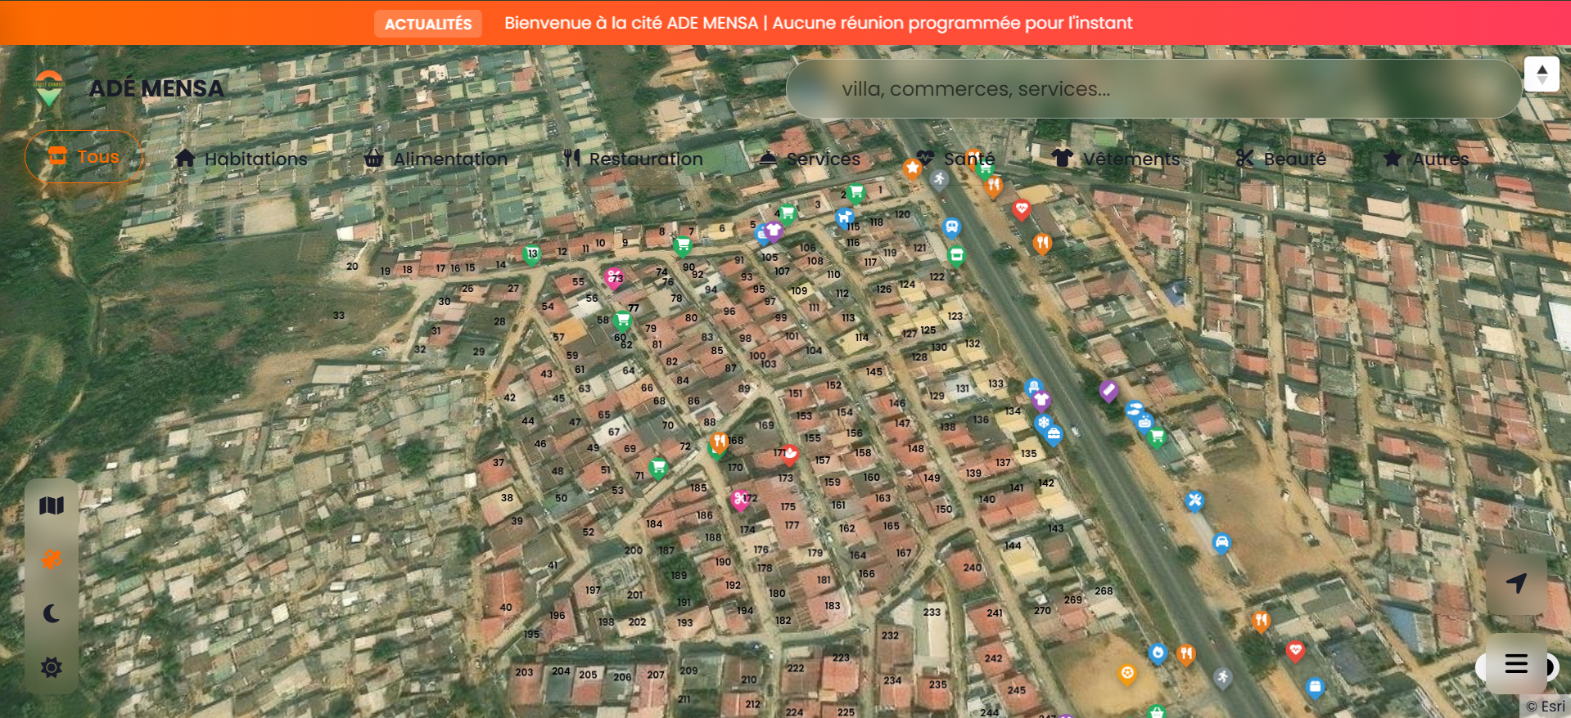This screenshot has width=1571, height=718.
Task: Filter by Beauté category
Action: (1281, 159)
